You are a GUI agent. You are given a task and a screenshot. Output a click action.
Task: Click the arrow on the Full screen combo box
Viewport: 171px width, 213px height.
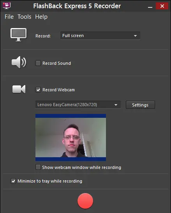click(135, 36)
